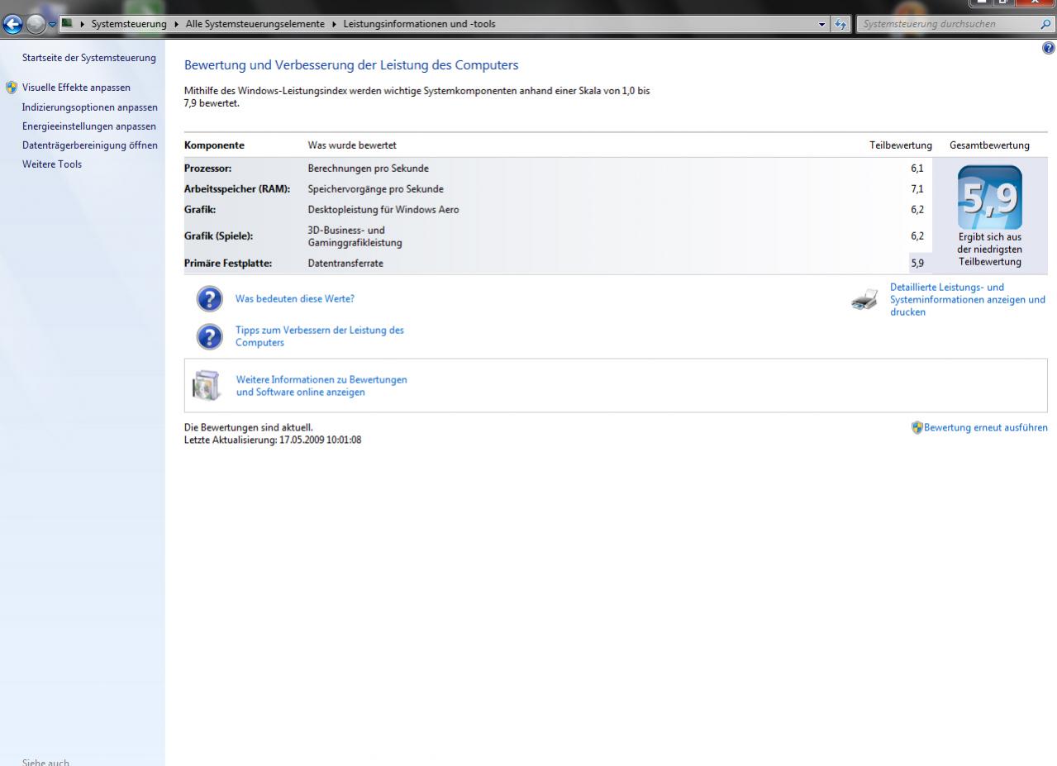Open Tipps zum Verbessern der Leistung link
Image resolution: width=1057 pixels, height=766 pixels.
(x=320, y=335)
